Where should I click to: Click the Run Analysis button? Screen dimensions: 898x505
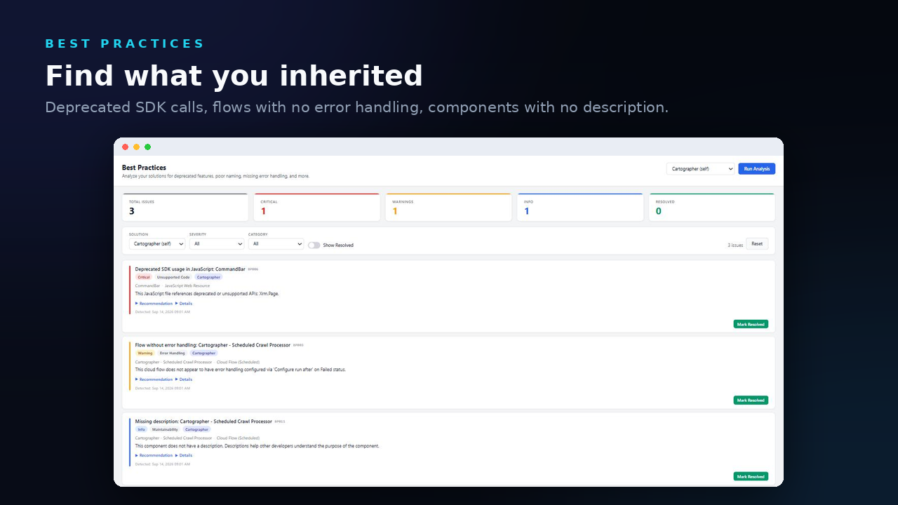pos(756,169)
